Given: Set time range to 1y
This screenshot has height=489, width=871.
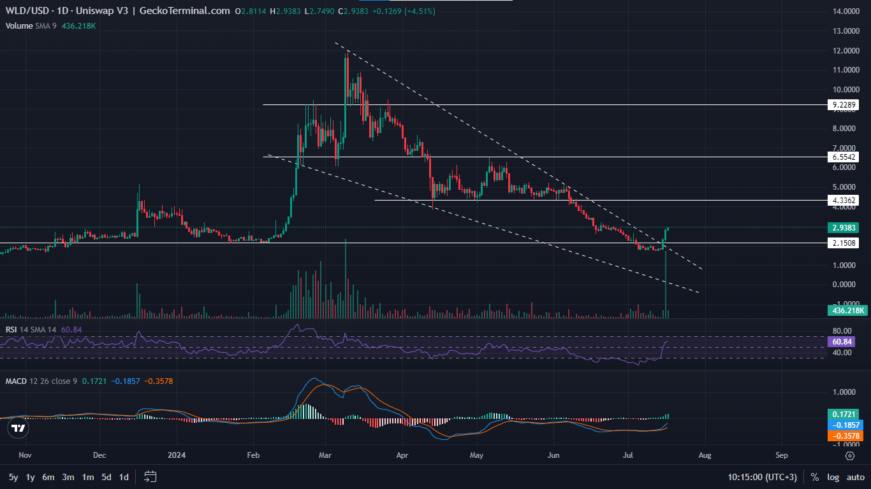Looking at the screenshot, I should pos(30,477).
